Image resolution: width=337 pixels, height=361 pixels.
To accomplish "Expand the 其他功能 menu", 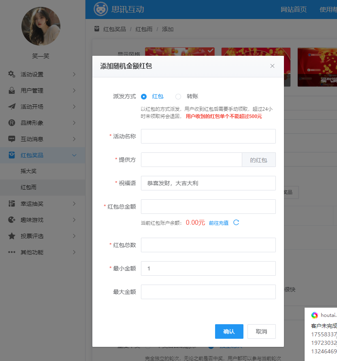I will 74,252.
